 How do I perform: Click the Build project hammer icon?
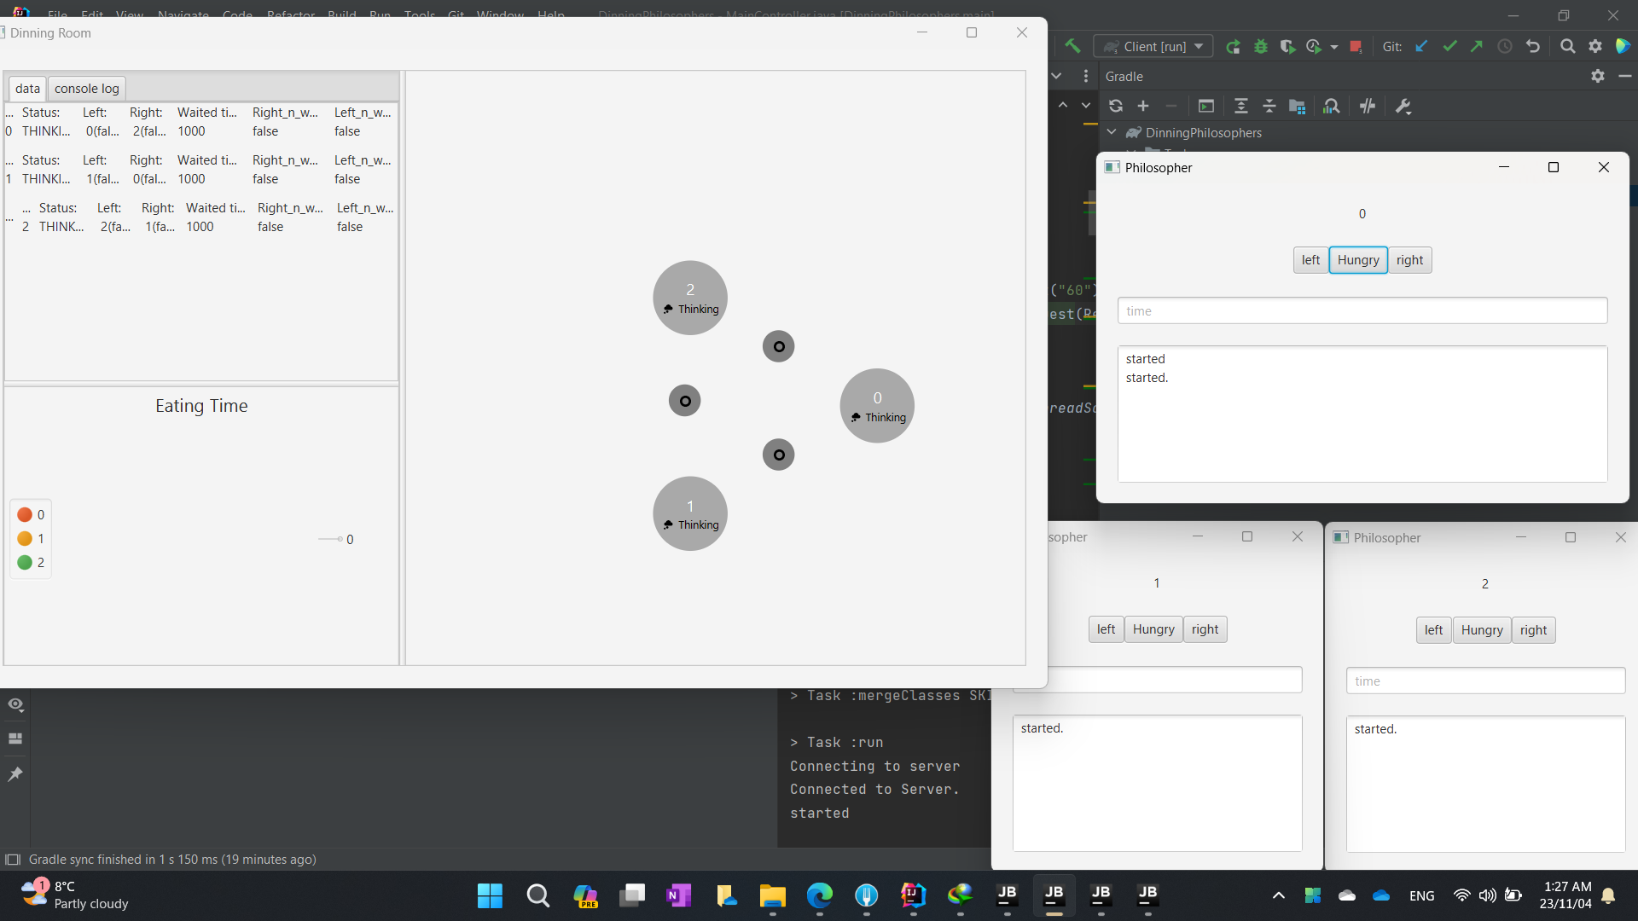tap(1072, 46)
